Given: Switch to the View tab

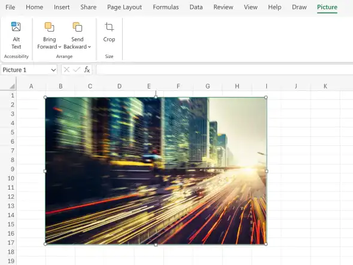Looking at the screenshot, I should (x=251, y=7).
